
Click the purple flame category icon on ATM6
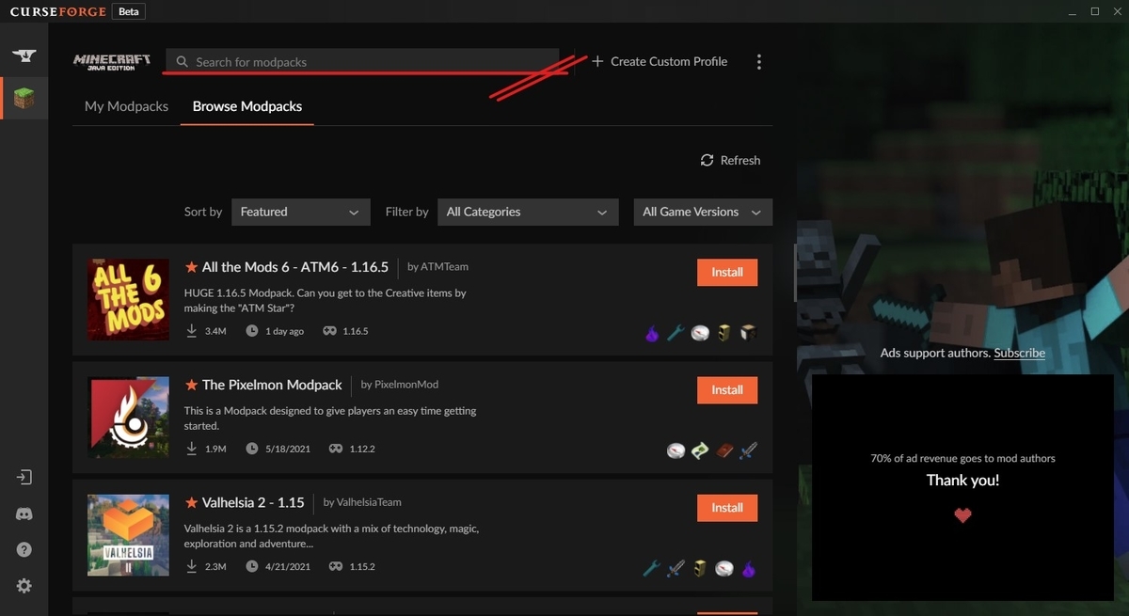[x=651, y=332]
